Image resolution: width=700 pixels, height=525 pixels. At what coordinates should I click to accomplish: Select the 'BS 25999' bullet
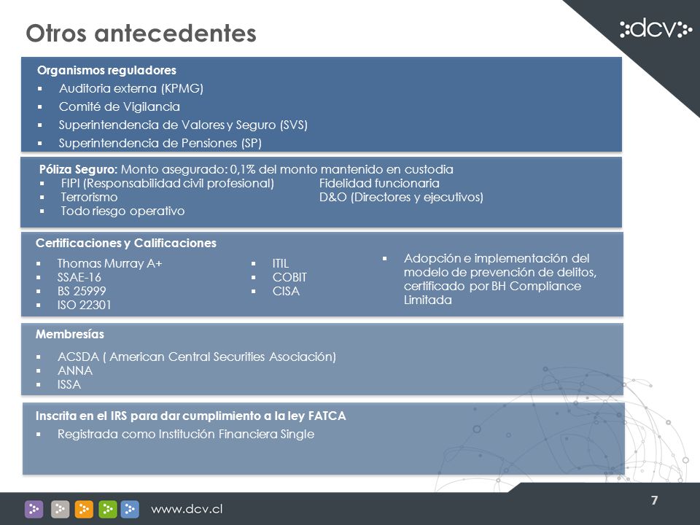pyautogui.click(x=82, y=291)
